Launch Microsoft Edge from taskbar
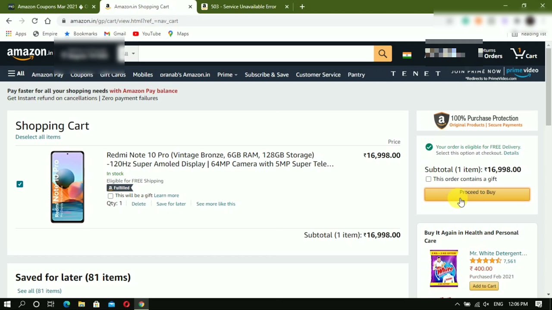The height and width of the screenshot is (310, 552). (x=66, y=304)
